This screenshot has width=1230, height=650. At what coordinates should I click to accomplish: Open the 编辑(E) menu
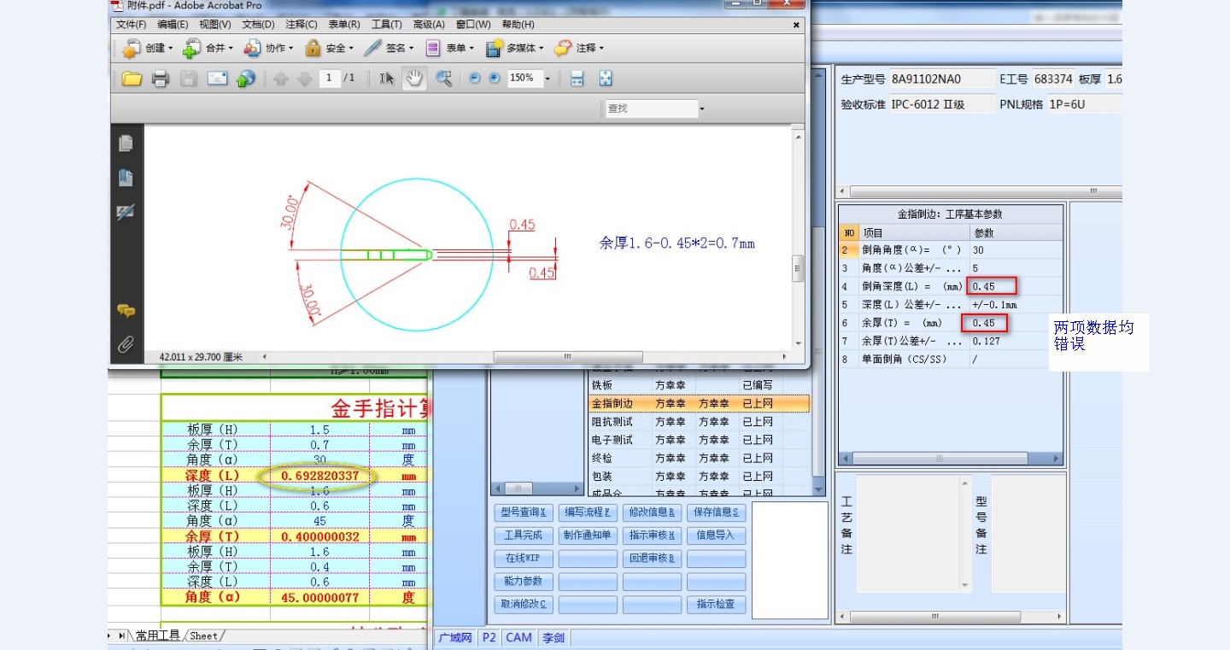pos(173,25)
